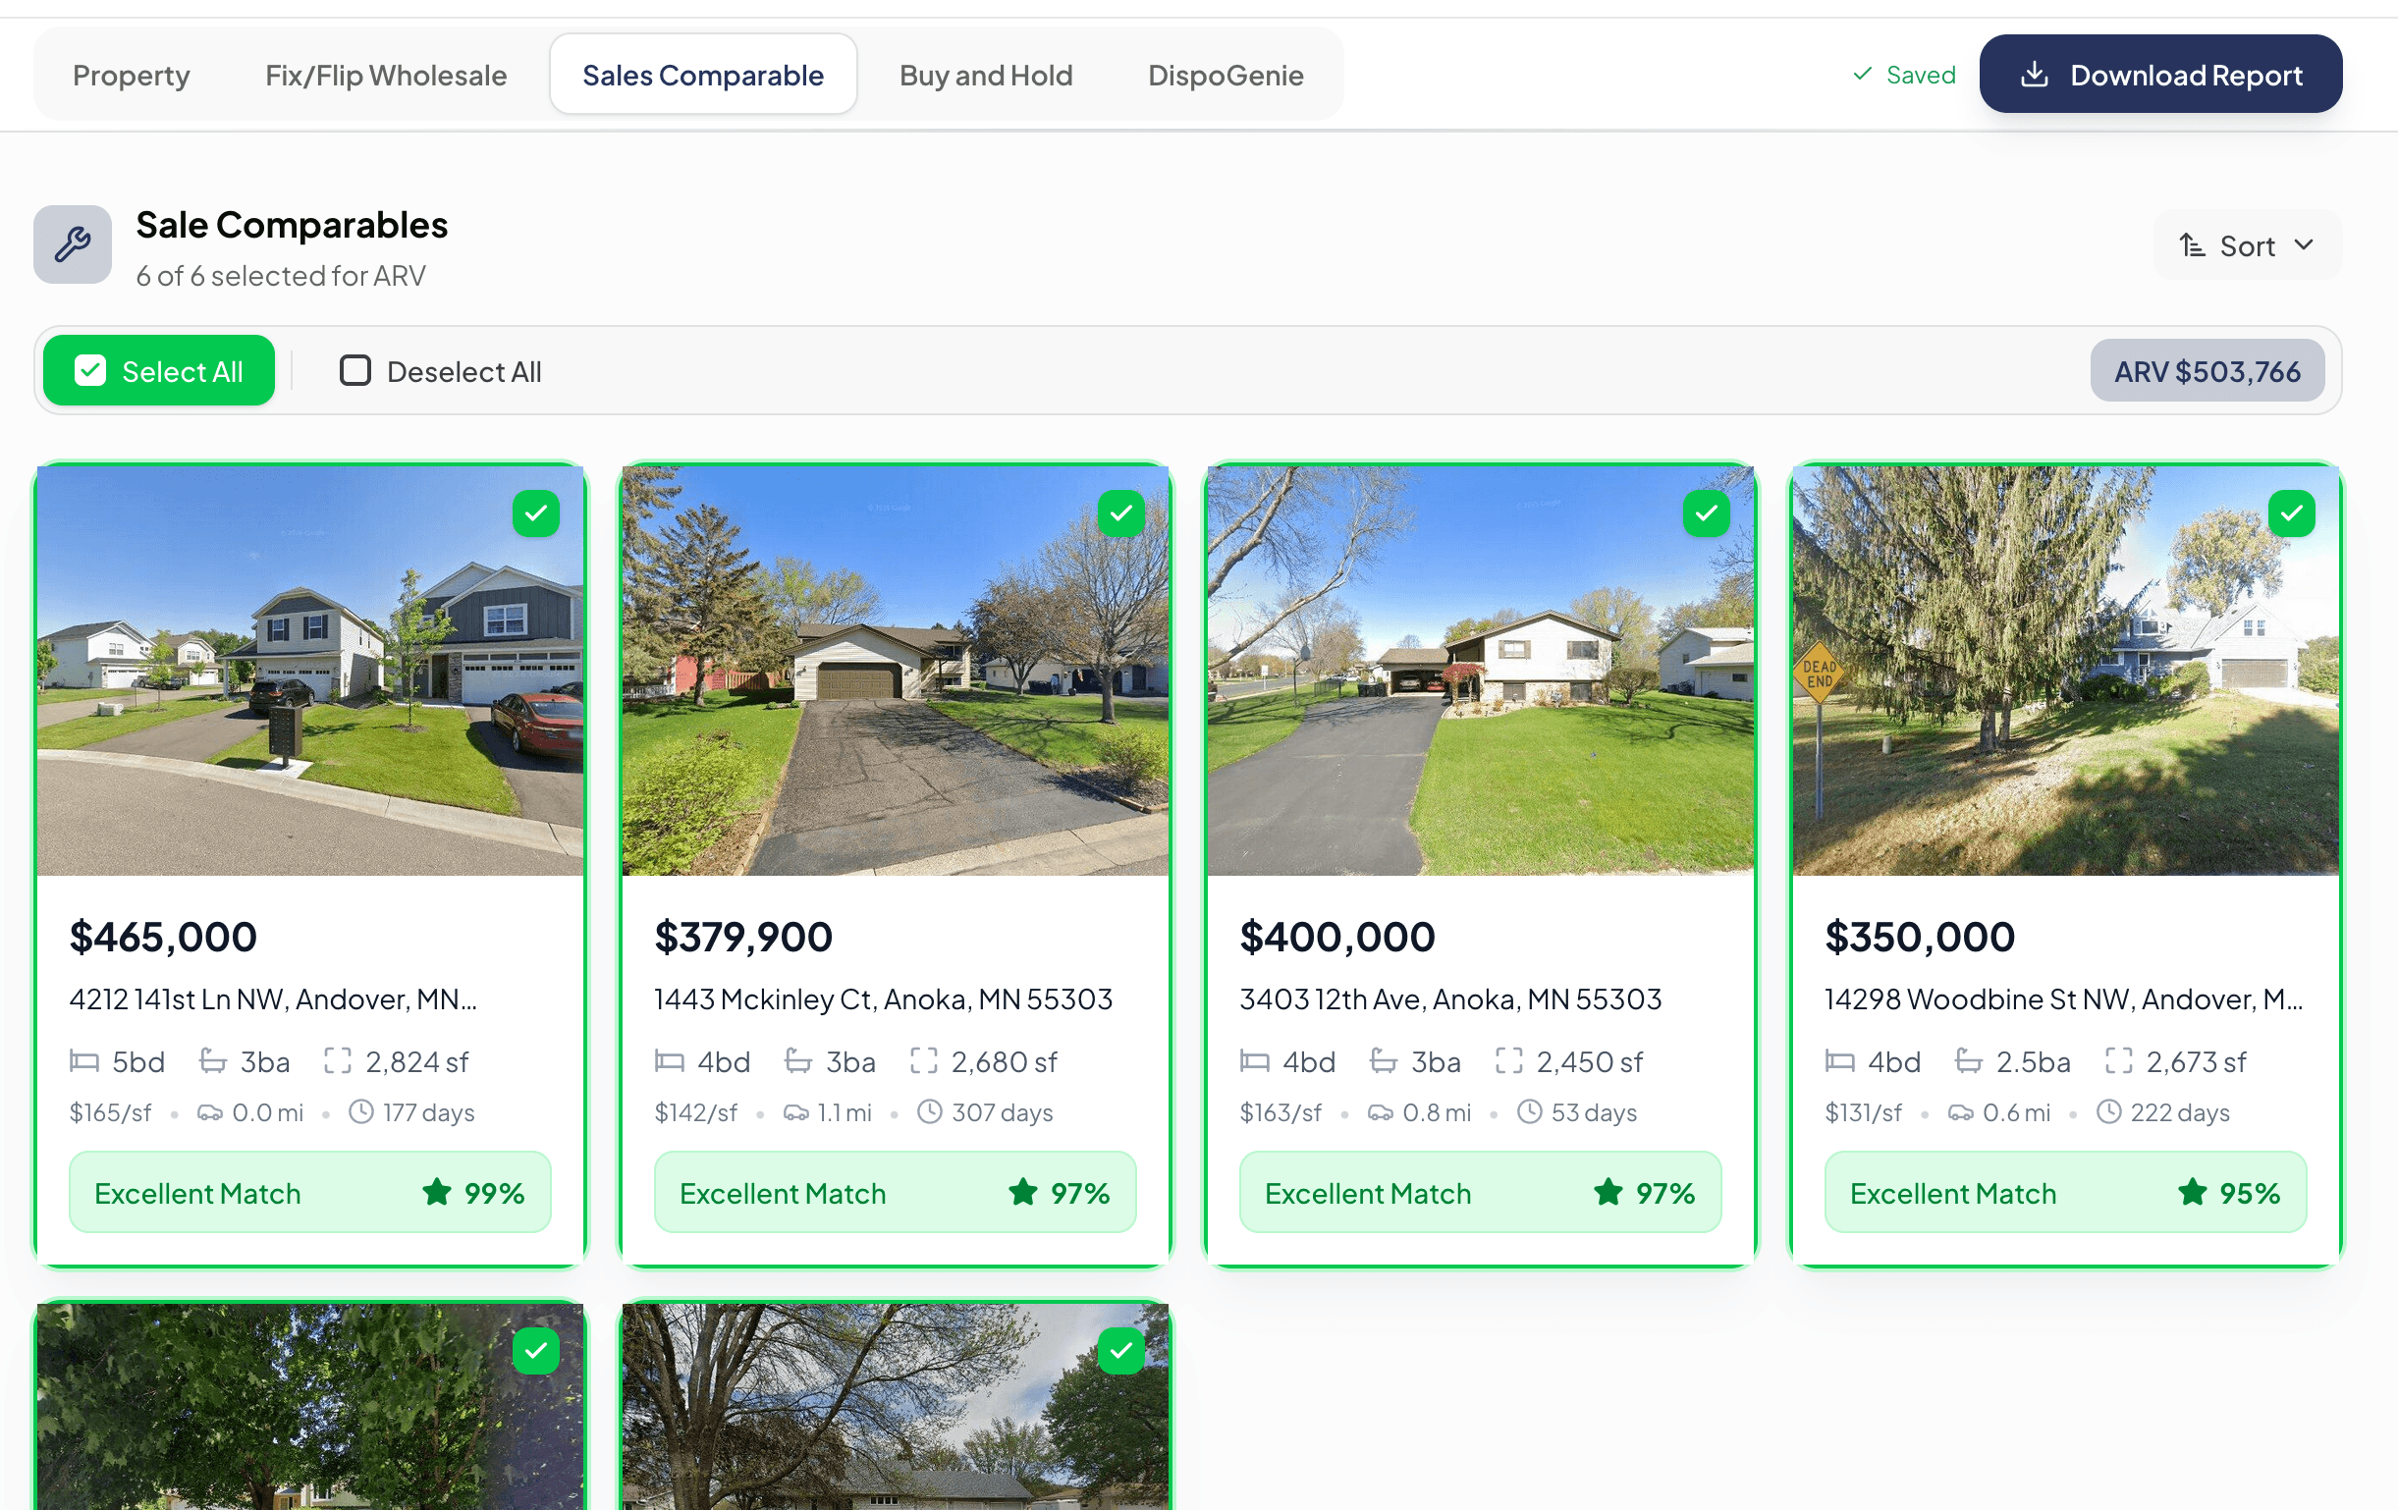Click the car icon next to 0.0 mi

[x=209, y=1112]
